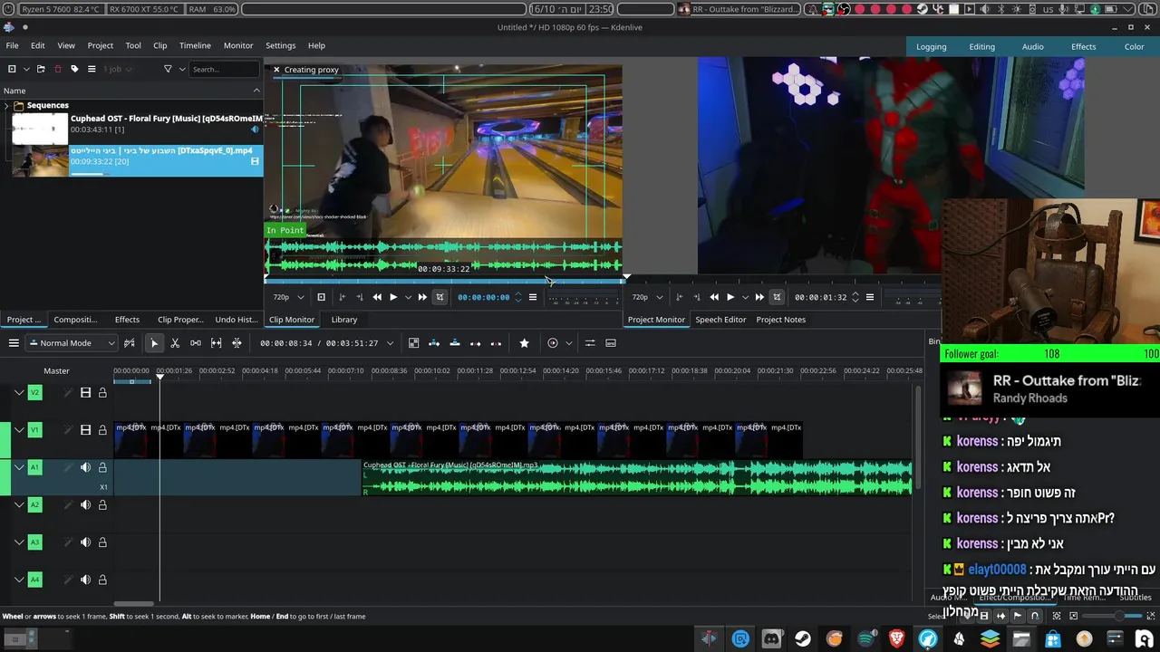
Task: Open project monitor 720p resolution dropdown
Action: pyautogui.click(x=647, y=297)
